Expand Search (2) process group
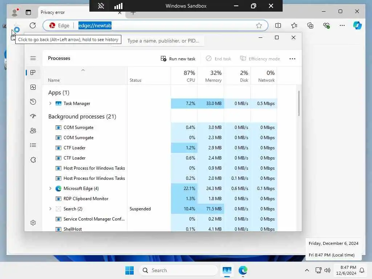 (x=50, y=209)
